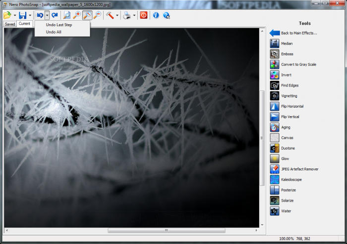The image size is (347, 244).
Task: Click the 768, 362 coordinates in status bar
Action: tap(303, 239)
